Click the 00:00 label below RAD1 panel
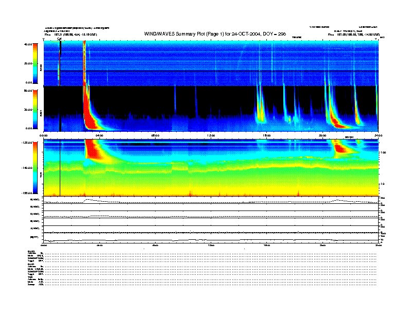 [44, 135]
